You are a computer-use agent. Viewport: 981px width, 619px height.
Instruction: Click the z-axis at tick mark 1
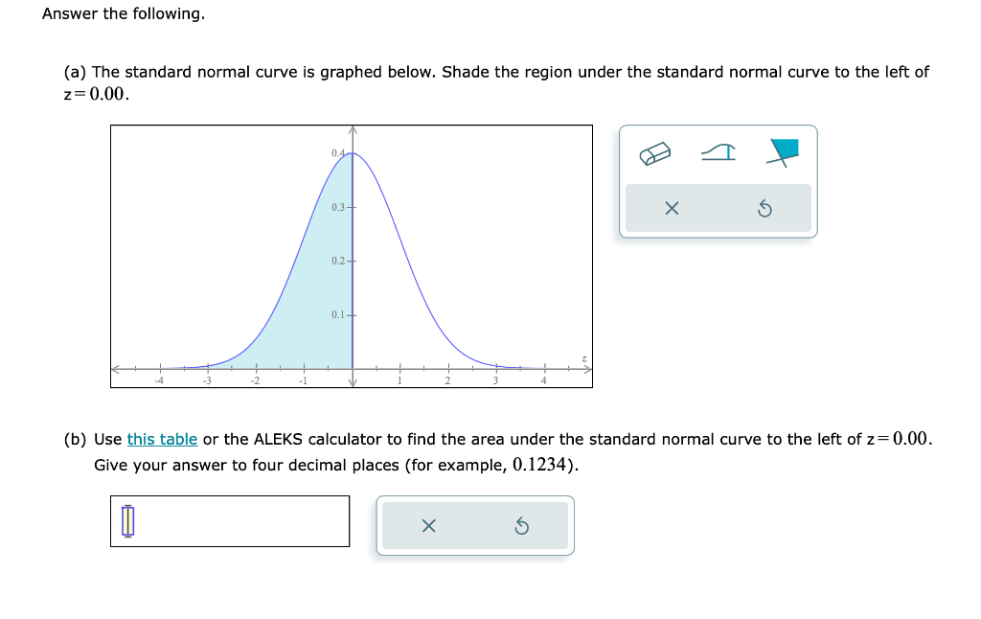[x=400, y=369]
